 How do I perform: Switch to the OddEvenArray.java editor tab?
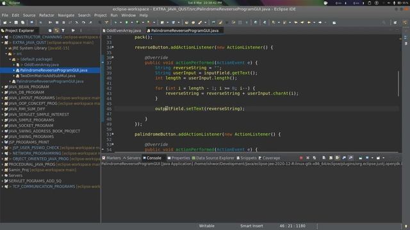pos(122,31)
